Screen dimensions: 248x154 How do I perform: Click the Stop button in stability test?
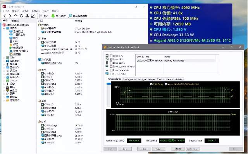point(125,149)
